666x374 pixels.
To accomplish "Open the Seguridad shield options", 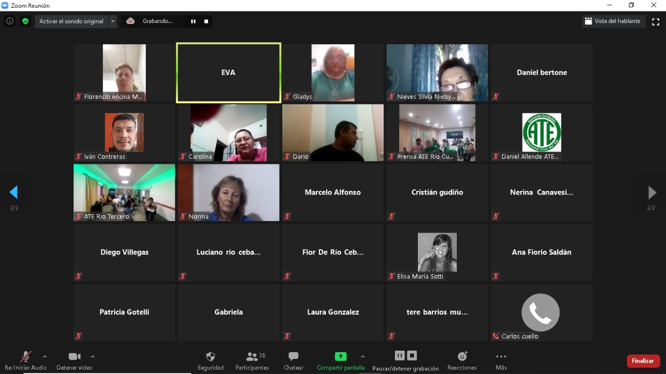I will coord(210,360).
